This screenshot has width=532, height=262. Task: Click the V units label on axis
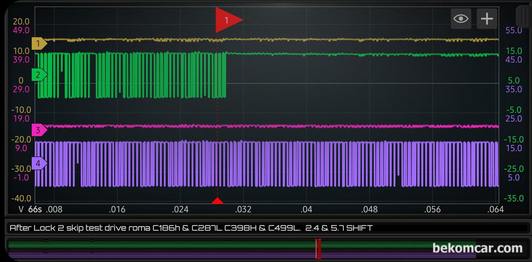click(21, 209)
